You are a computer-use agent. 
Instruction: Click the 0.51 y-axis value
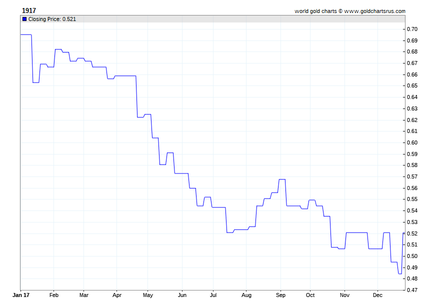(412, 245)
